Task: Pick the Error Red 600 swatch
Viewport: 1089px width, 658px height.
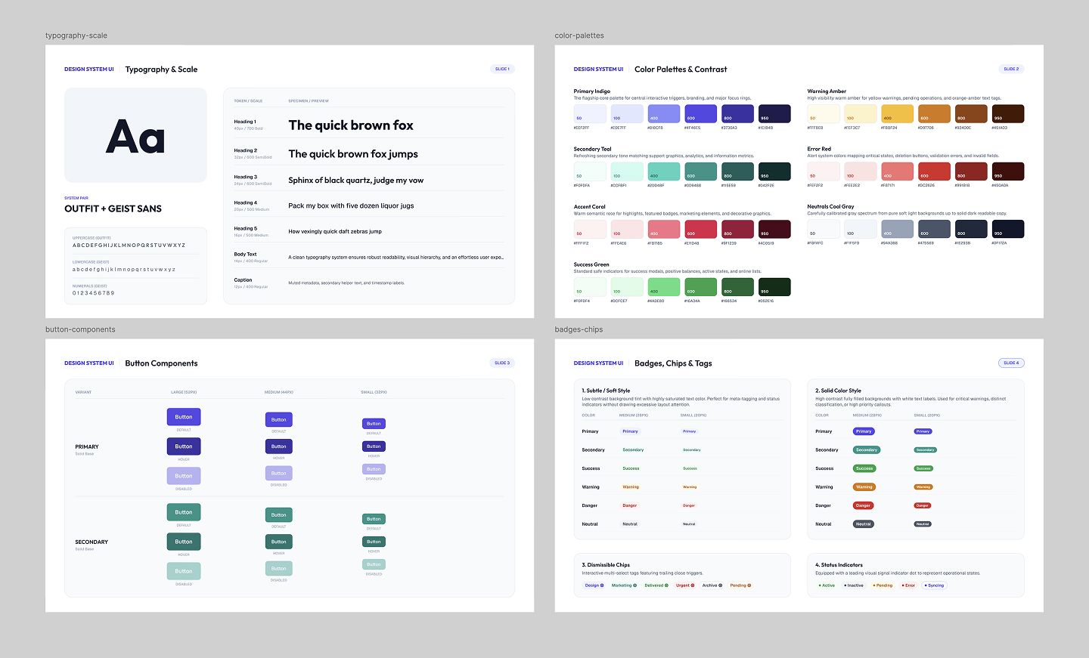Action: 934,171
